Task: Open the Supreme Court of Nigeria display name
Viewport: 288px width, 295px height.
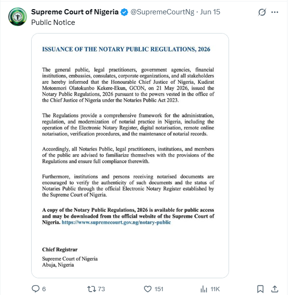Action: (75, 12)
